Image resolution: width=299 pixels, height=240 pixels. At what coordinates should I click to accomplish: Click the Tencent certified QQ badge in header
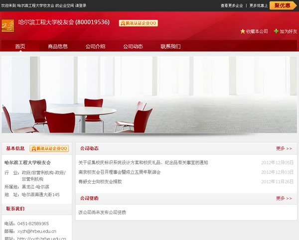[x=138, y=23]
